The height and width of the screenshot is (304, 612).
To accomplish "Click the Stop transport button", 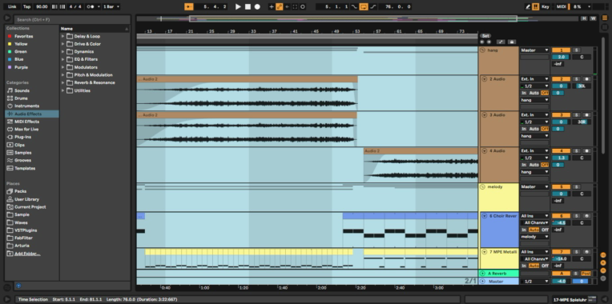I will point(248,6).
